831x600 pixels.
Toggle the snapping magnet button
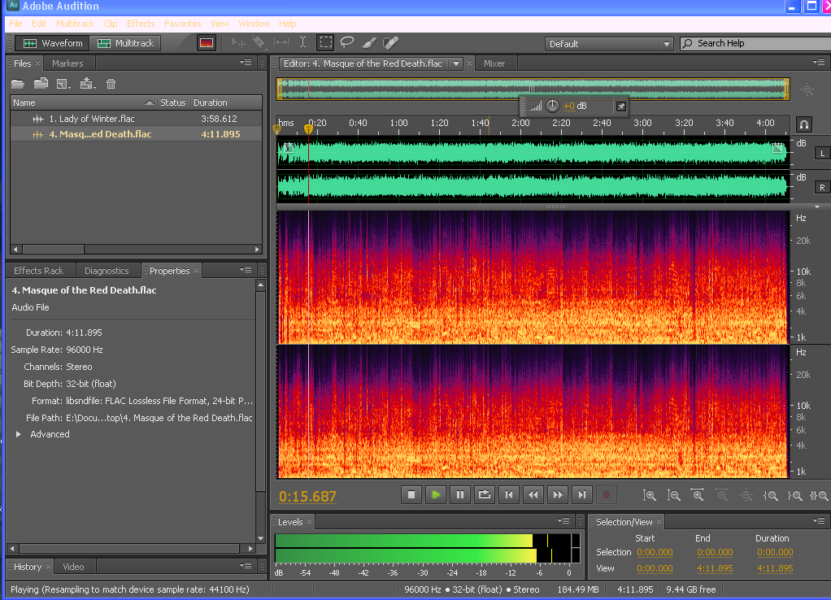click(804, 124)
